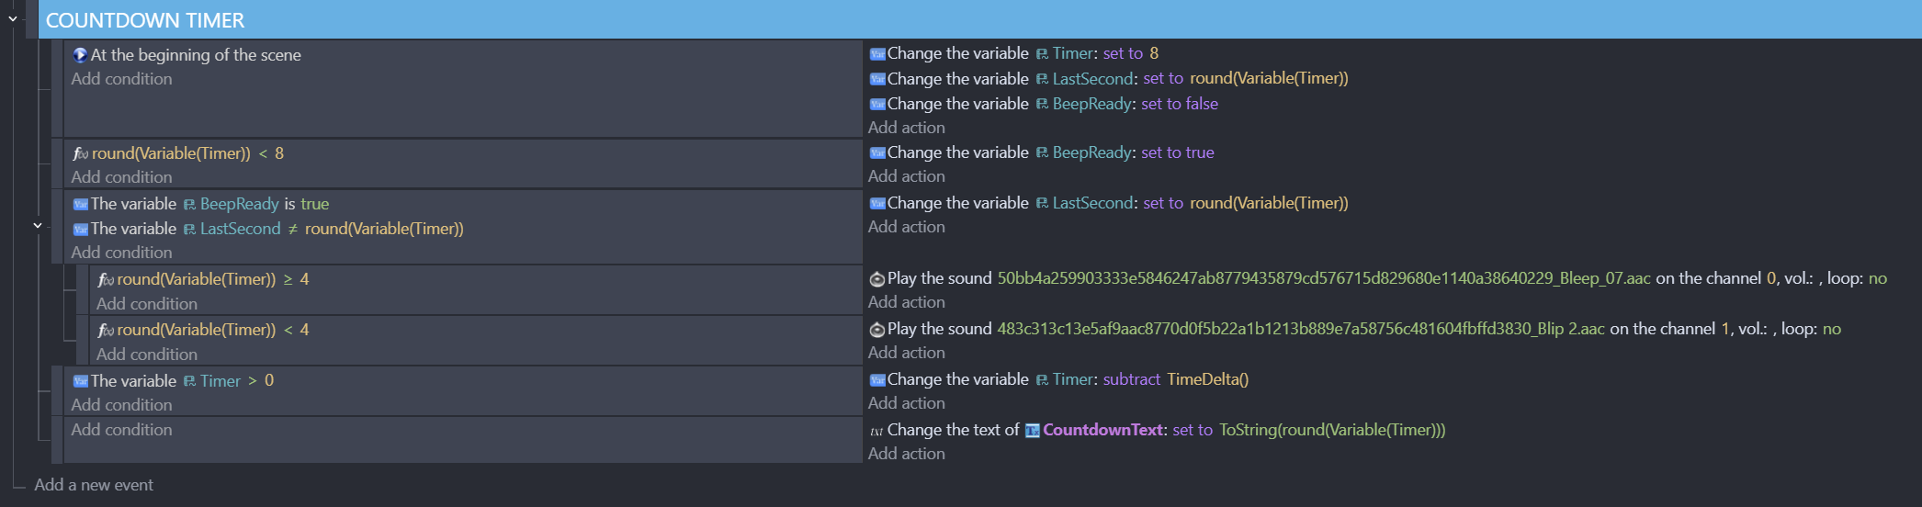Edit the TimeDelta() subtract value
Screen dimensions: 1922x507
pyautogui.click(x=1207, y=379)
